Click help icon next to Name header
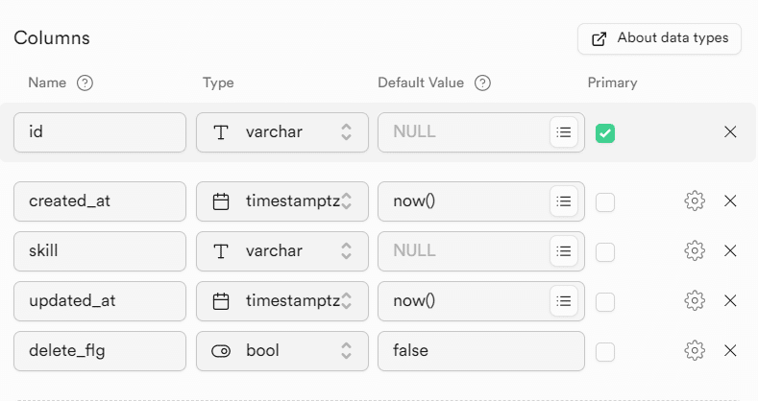 point(85,83)
